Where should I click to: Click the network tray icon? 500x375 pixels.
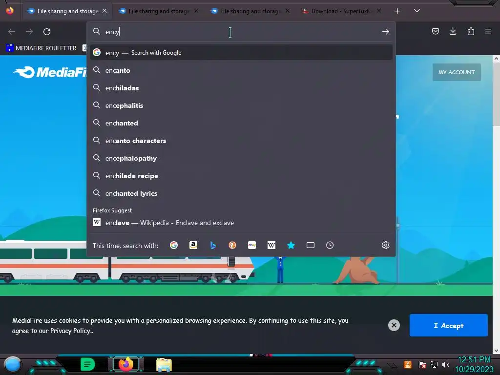(434, 364)
